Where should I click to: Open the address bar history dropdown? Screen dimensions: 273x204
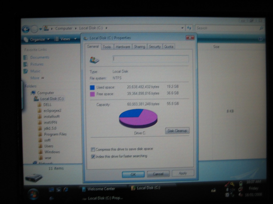(182, 28)
